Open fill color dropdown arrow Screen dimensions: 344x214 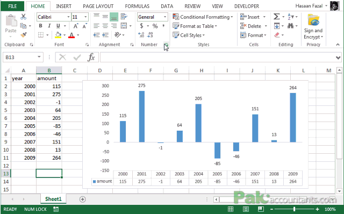coord(64,35)
